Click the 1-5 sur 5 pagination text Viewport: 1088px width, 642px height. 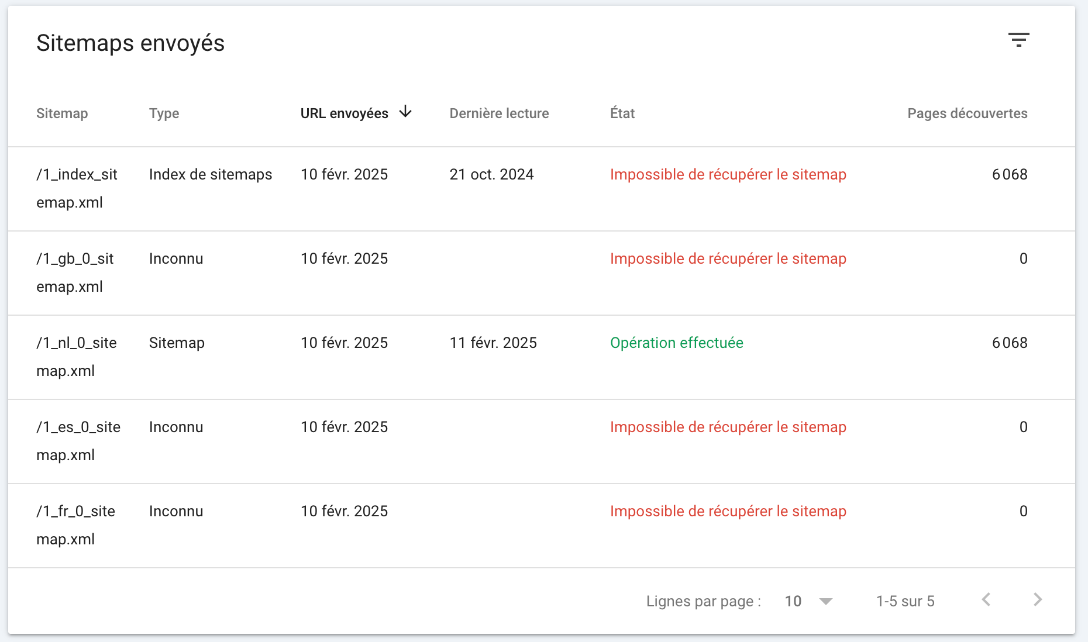[905, 601]
